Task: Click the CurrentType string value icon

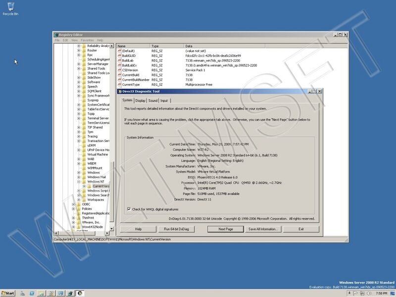Action: [119, 84]
